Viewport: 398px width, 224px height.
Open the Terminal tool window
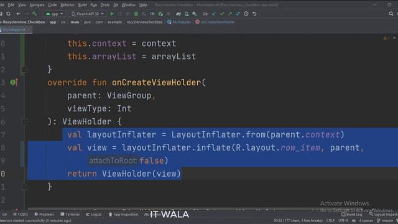(70, 215)
